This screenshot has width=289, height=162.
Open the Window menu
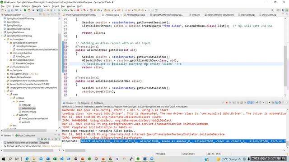[x=71, y=6]
